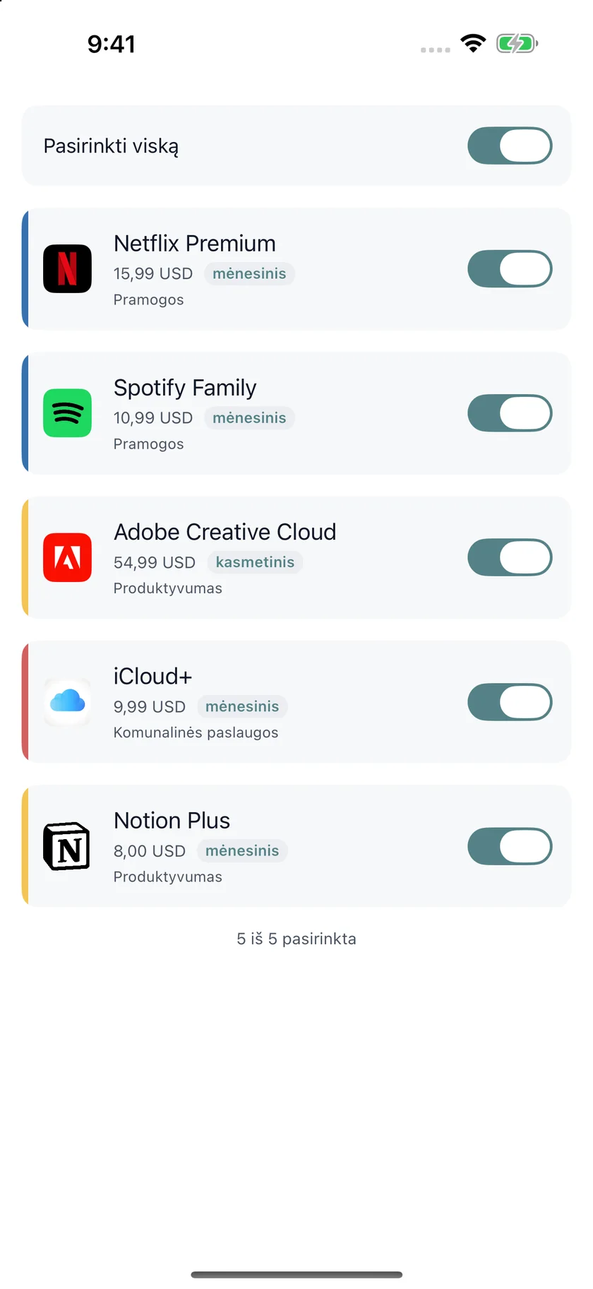Tap the Netflix app icon

tap(67, 268)
